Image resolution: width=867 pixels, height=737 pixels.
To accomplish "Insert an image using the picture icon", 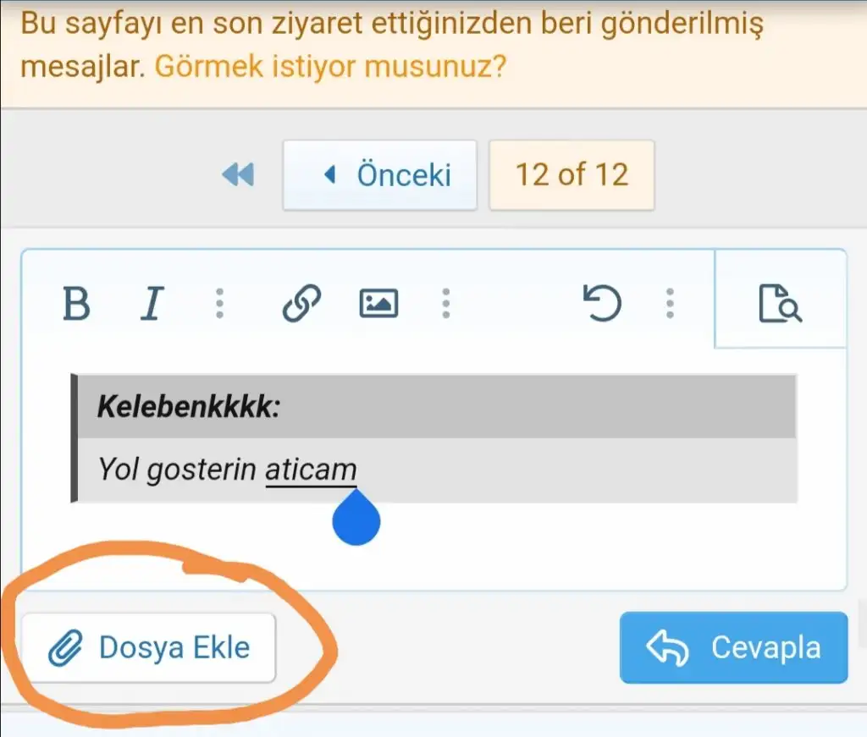I will click(378, 303).
